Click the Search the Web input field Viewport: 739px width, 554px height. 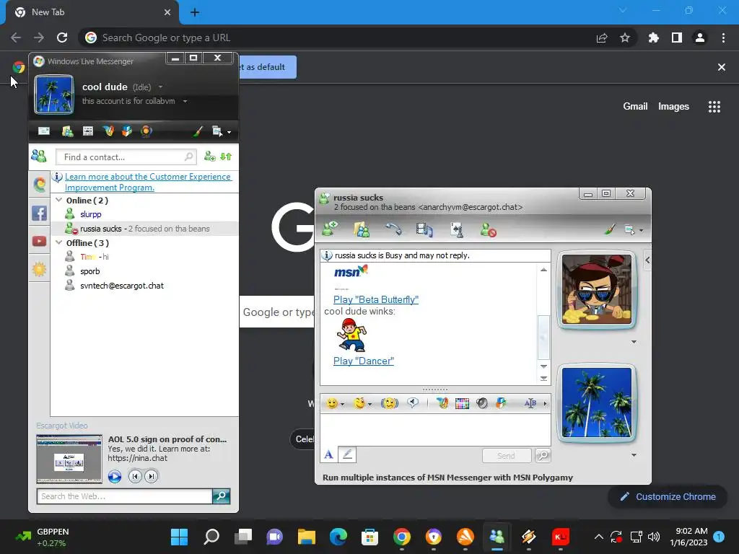(124, 496)
